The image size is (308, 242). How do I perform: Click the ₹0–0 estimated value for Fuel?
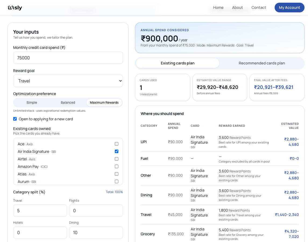pyautogui.click(x=294, y=158)
